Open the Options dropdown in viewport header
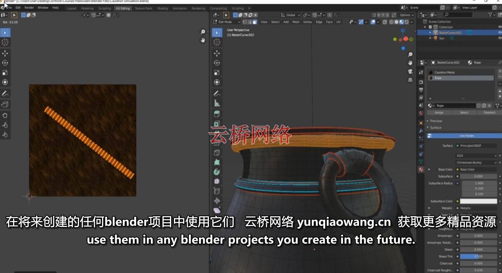Image resolution: width=502 pixels, height=273 pixels. coord(407,15)
